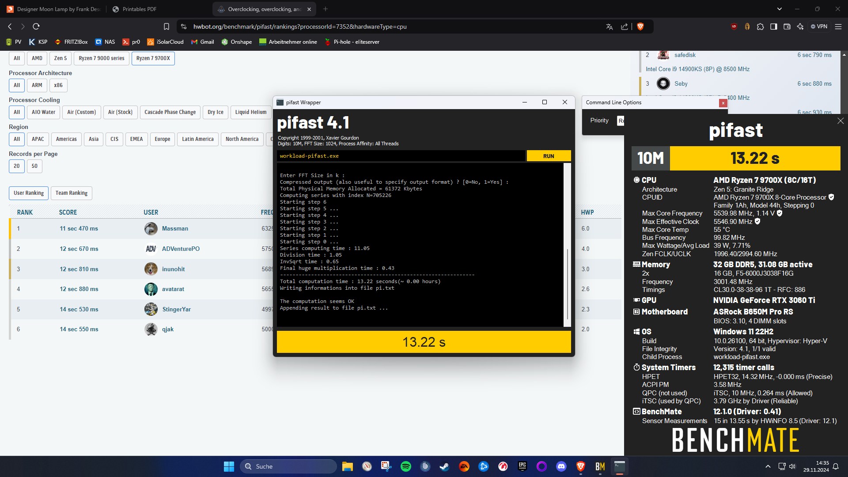Sort by SCORE column header
This screenshot has height=477, width=848.
(x=68, y=212)
